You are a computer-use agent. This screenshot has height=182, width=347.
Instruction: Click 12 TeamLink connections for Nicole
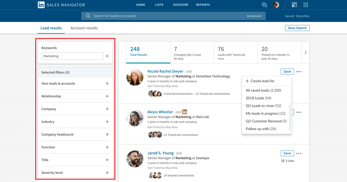pos(213,94)
